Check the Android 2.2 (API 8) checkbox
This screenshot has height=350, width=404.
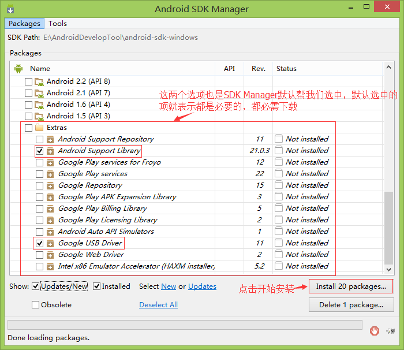pos(28,82)
